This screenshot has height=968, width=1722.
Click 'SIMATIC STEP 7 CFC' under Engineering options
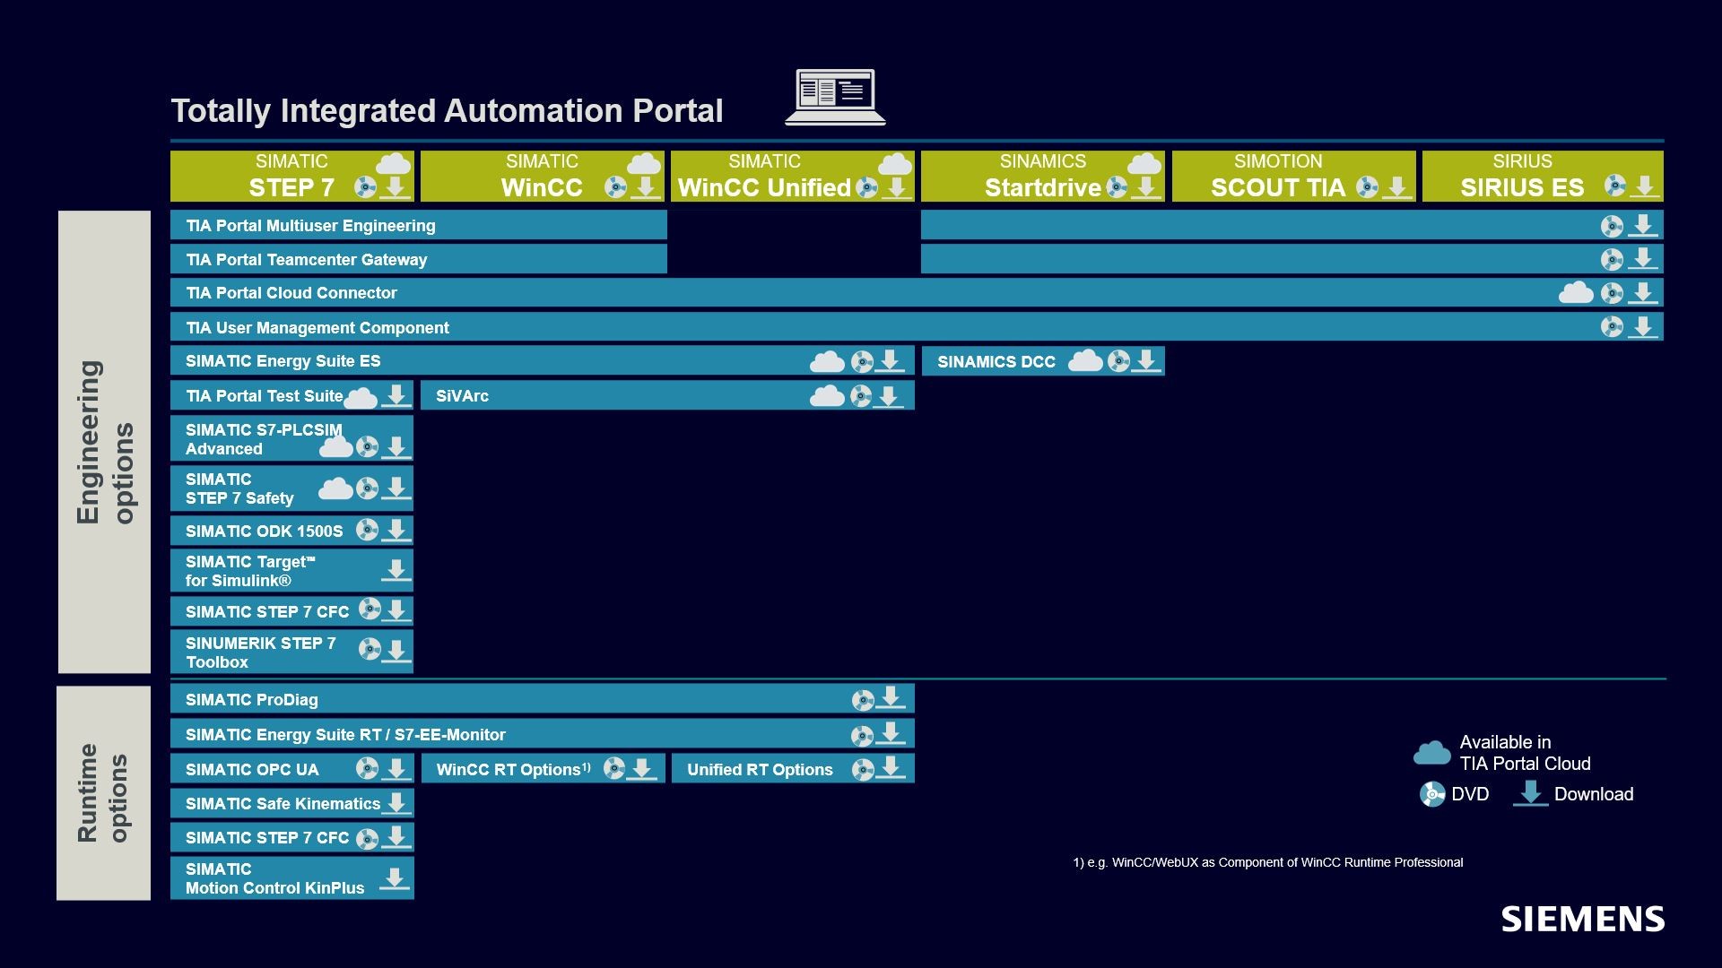pyautogui.click(x=267, y=612)
